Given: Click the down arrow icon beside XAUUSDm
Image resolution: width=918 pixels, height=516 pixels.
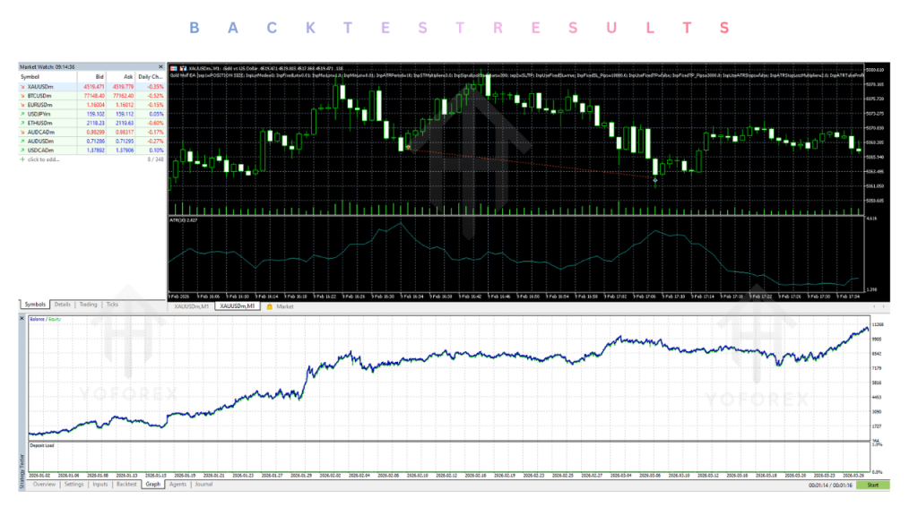Looking at the screenshot, I should pos(22,87).
